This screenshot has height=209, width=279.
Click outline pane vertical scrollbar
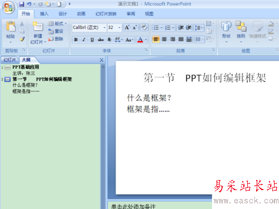(103, 137)
